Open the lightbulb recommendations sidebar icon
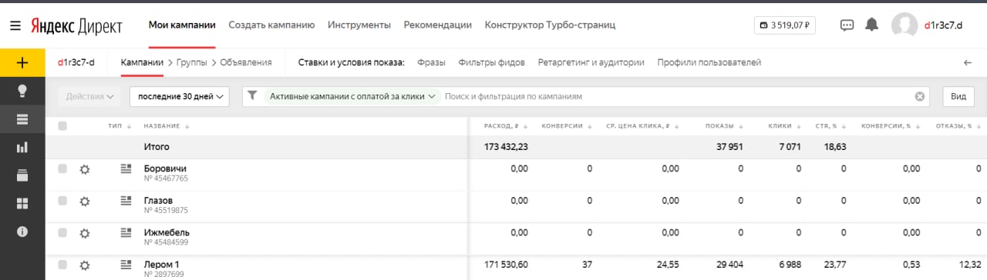Screen dimensions: 987x280 click(22, 91)
